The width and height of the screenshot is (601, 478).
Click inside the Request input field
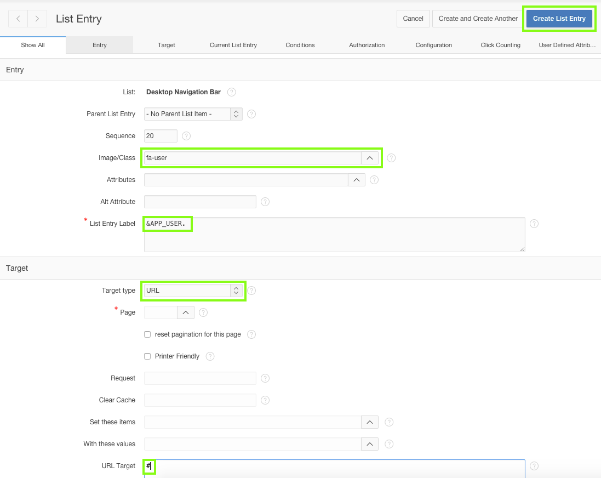[199, 378]
